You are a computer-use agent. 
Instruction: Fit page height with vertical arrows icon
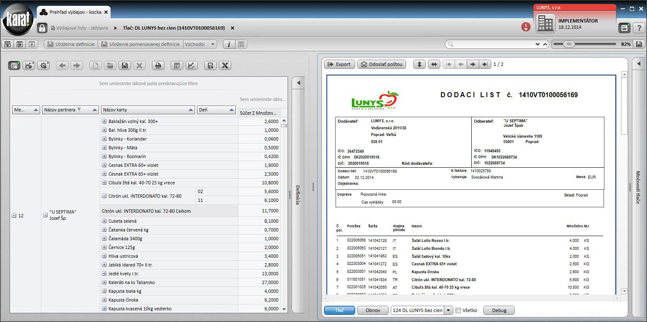click(x=420, y=64)
